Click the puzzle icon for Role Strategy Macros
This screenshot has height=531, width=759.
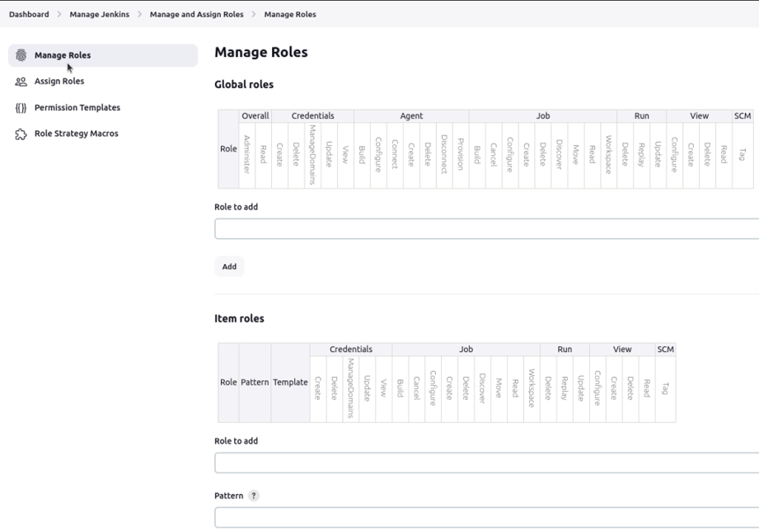click(x=21, y=134)
